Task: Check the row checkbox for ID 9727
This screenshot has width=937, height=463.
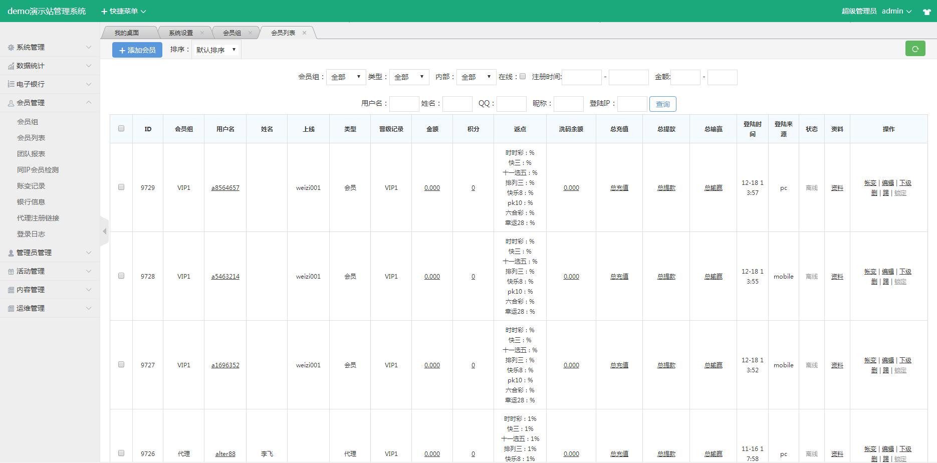Action: tap(121, 364)
